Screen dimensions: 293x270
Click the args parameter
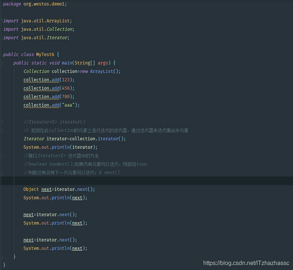tap(103, 63)
